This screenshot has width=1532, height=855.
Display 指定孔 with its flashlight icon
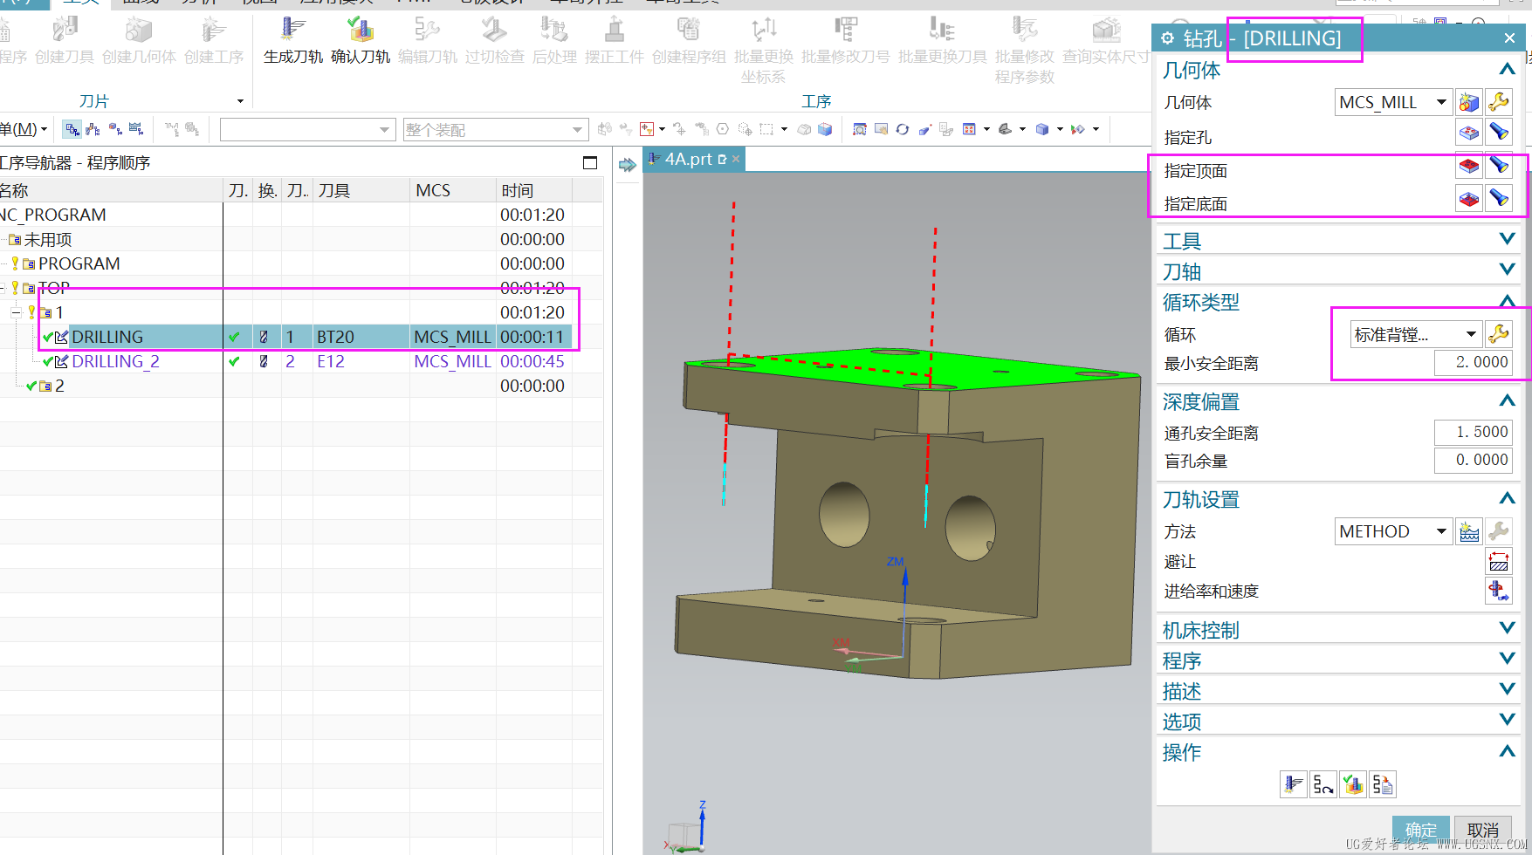(x=1499, y=133)
